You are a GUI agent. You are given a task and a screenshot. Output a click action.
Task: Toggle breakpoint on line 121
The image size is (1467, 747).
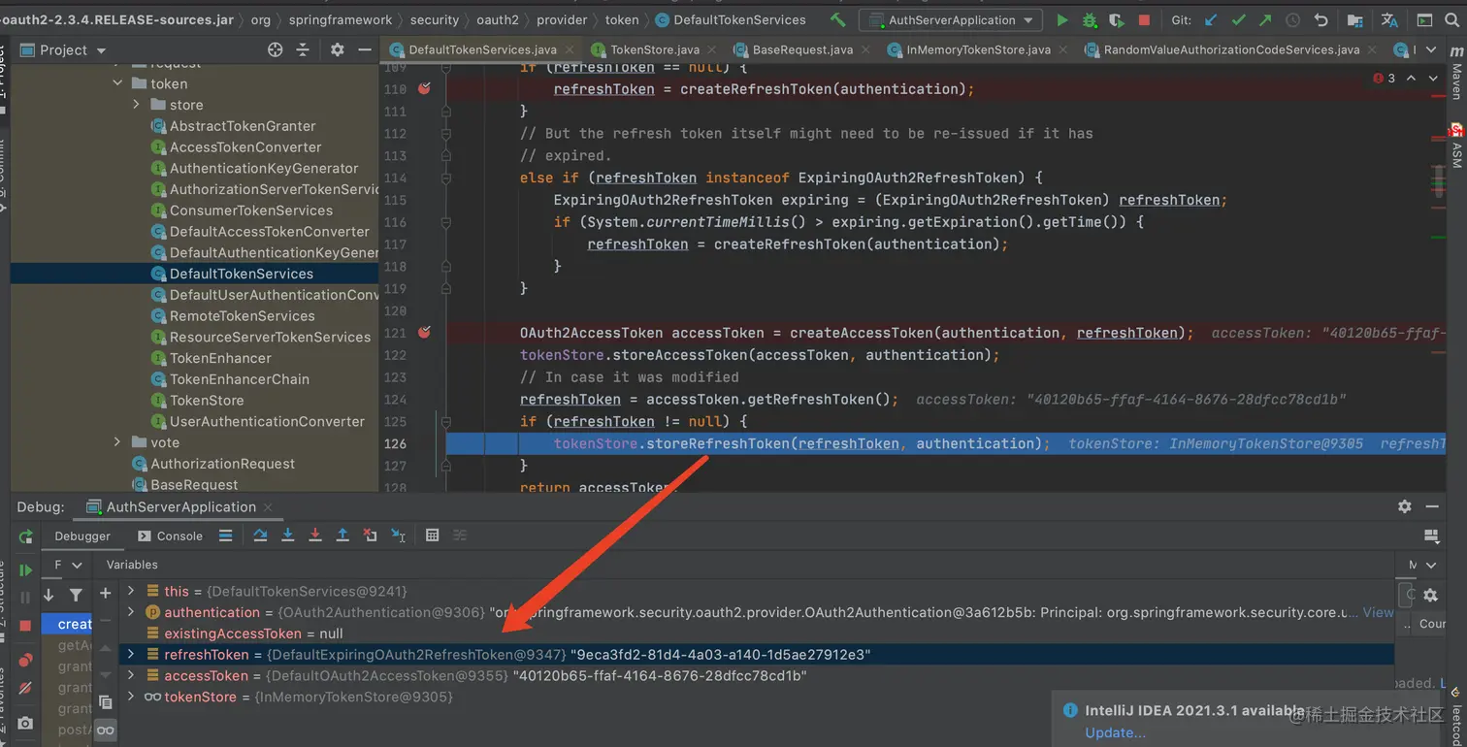(424, 333)
